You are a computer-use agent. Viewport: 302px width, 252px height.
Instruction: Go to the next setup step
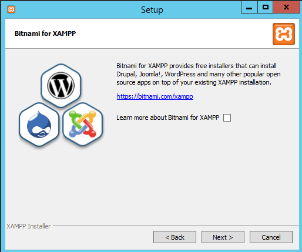(223, 237)
